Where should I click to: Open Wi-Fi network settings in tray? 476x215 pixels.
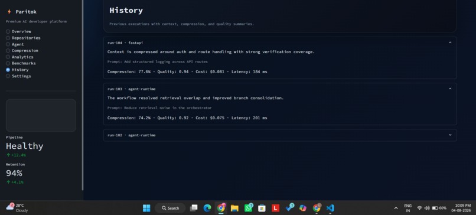click(x=419, y=208)
